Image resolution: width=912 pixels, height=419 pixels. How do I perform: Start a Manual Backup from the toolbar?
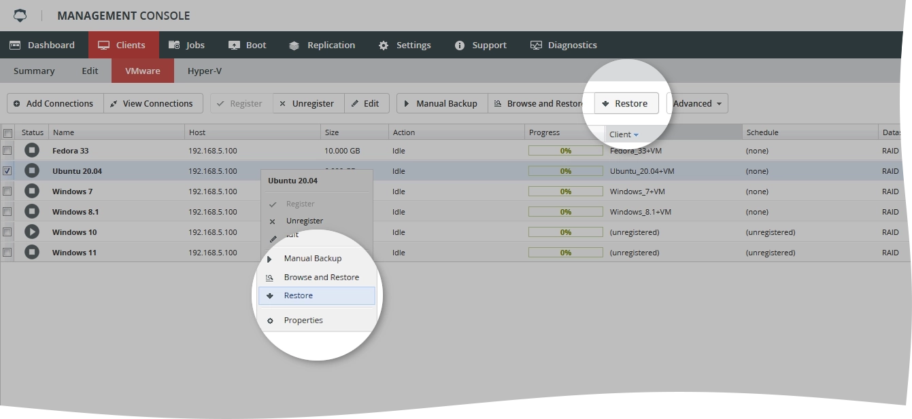pyautogui.click(x=442, y=103)
